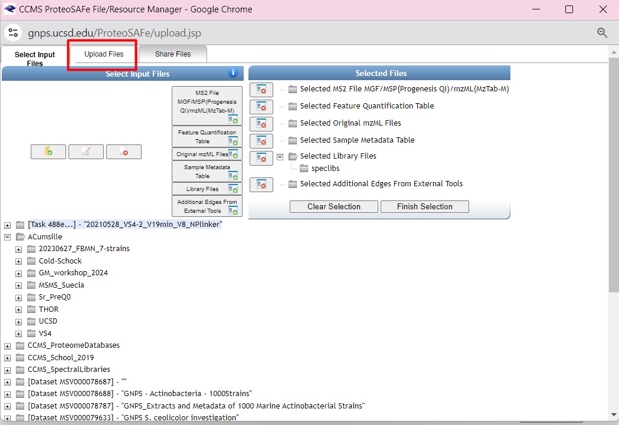Expand the GM_workshop_2024 folder
619x425 pixels.
pos(19,273)
